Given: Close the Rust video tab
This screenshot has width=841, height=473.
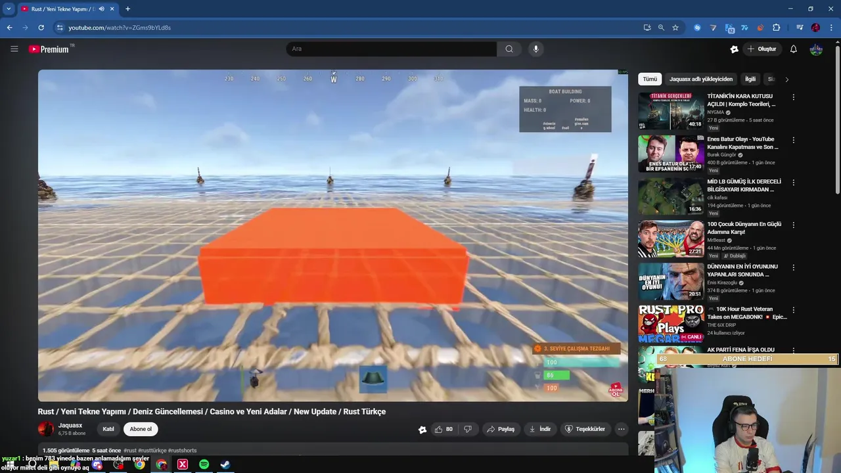Looking at the screenshot, I should coord(112,9).
